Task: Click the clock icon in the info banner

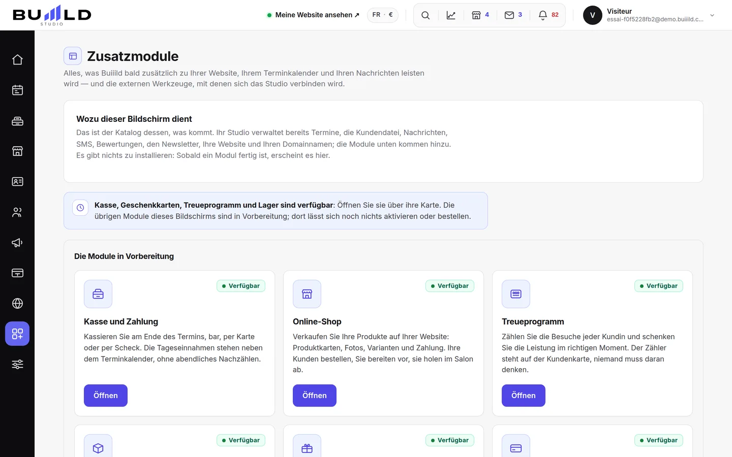Action: (80, 208)
